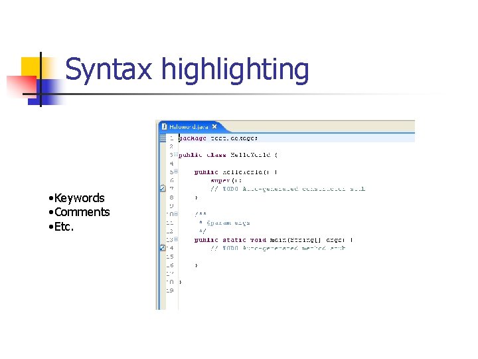This screenshot has height=359, width=478.
Task: Click the 'public class' declaration line
Action: pyautogui.click(x=228, y=155)
